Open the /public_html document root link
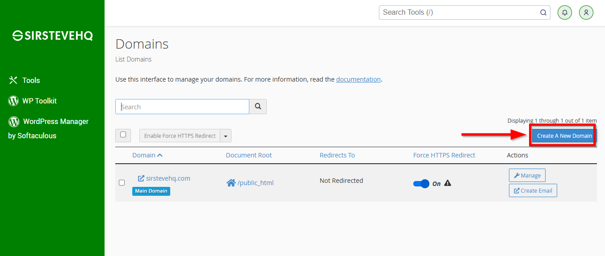605x256 pixels. (x=256, y=183)
